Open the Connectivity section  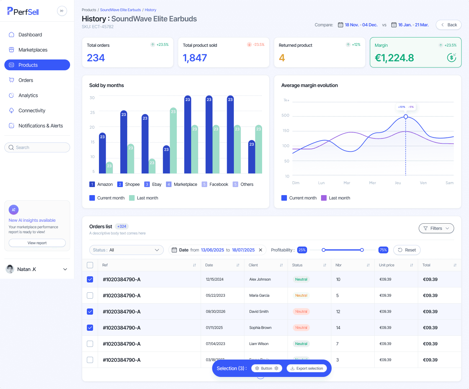pyautogui.click(x=37, y=111)
